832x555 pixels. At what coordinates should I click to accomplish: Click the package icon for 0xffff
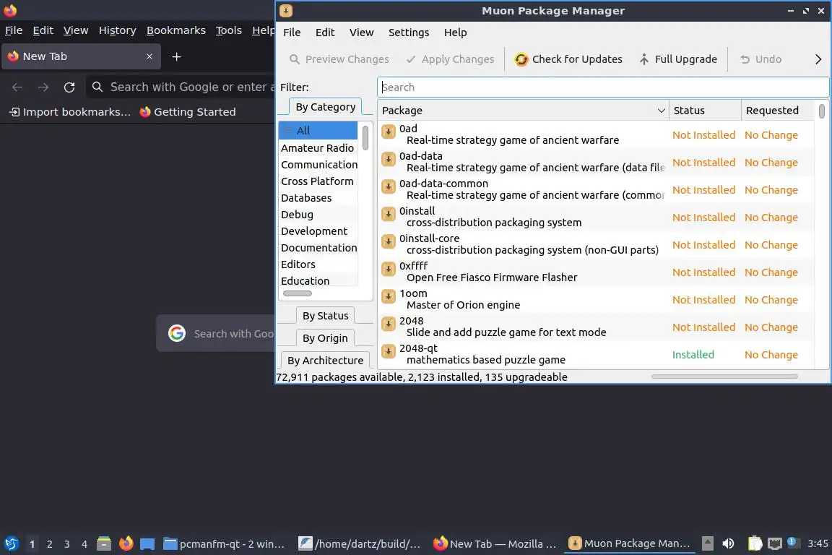[389, 269]
